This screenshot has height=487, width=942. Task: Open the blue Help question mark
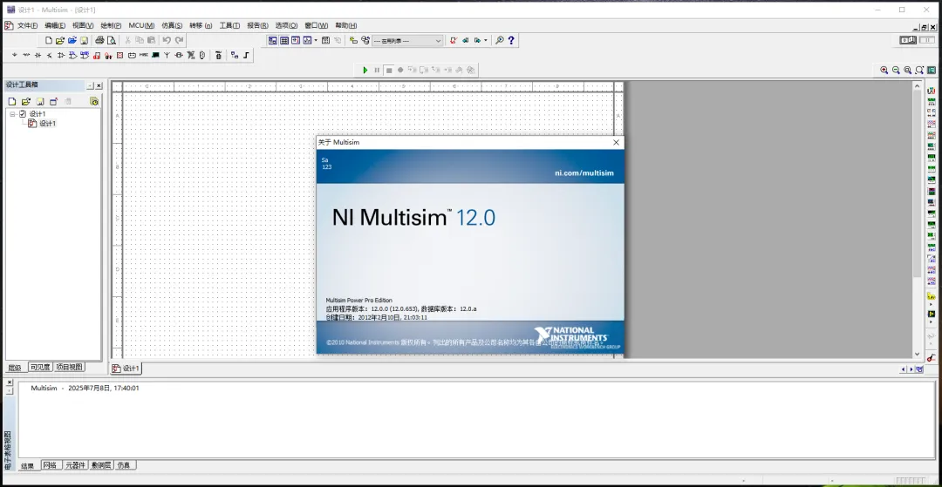pyautogui.click(x=511, y=40)
